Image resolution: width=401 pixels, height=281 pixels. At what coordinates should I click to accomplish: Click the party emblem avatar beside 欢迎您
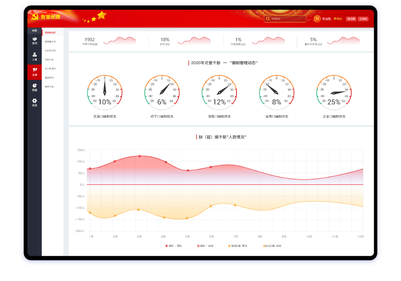coord(317,19)
